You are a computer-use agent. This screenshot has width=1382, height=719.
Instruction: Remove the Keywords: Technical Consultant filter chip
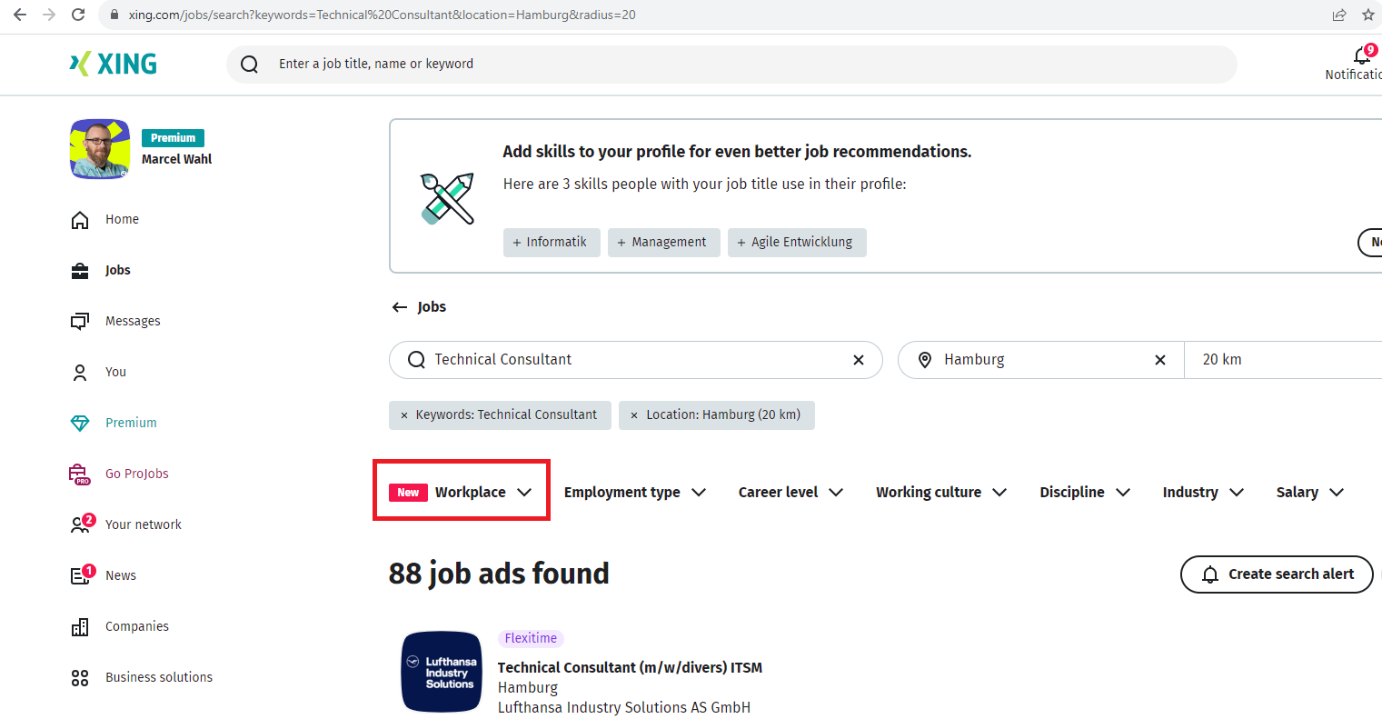pyautogui.click(x=404, y=415)
